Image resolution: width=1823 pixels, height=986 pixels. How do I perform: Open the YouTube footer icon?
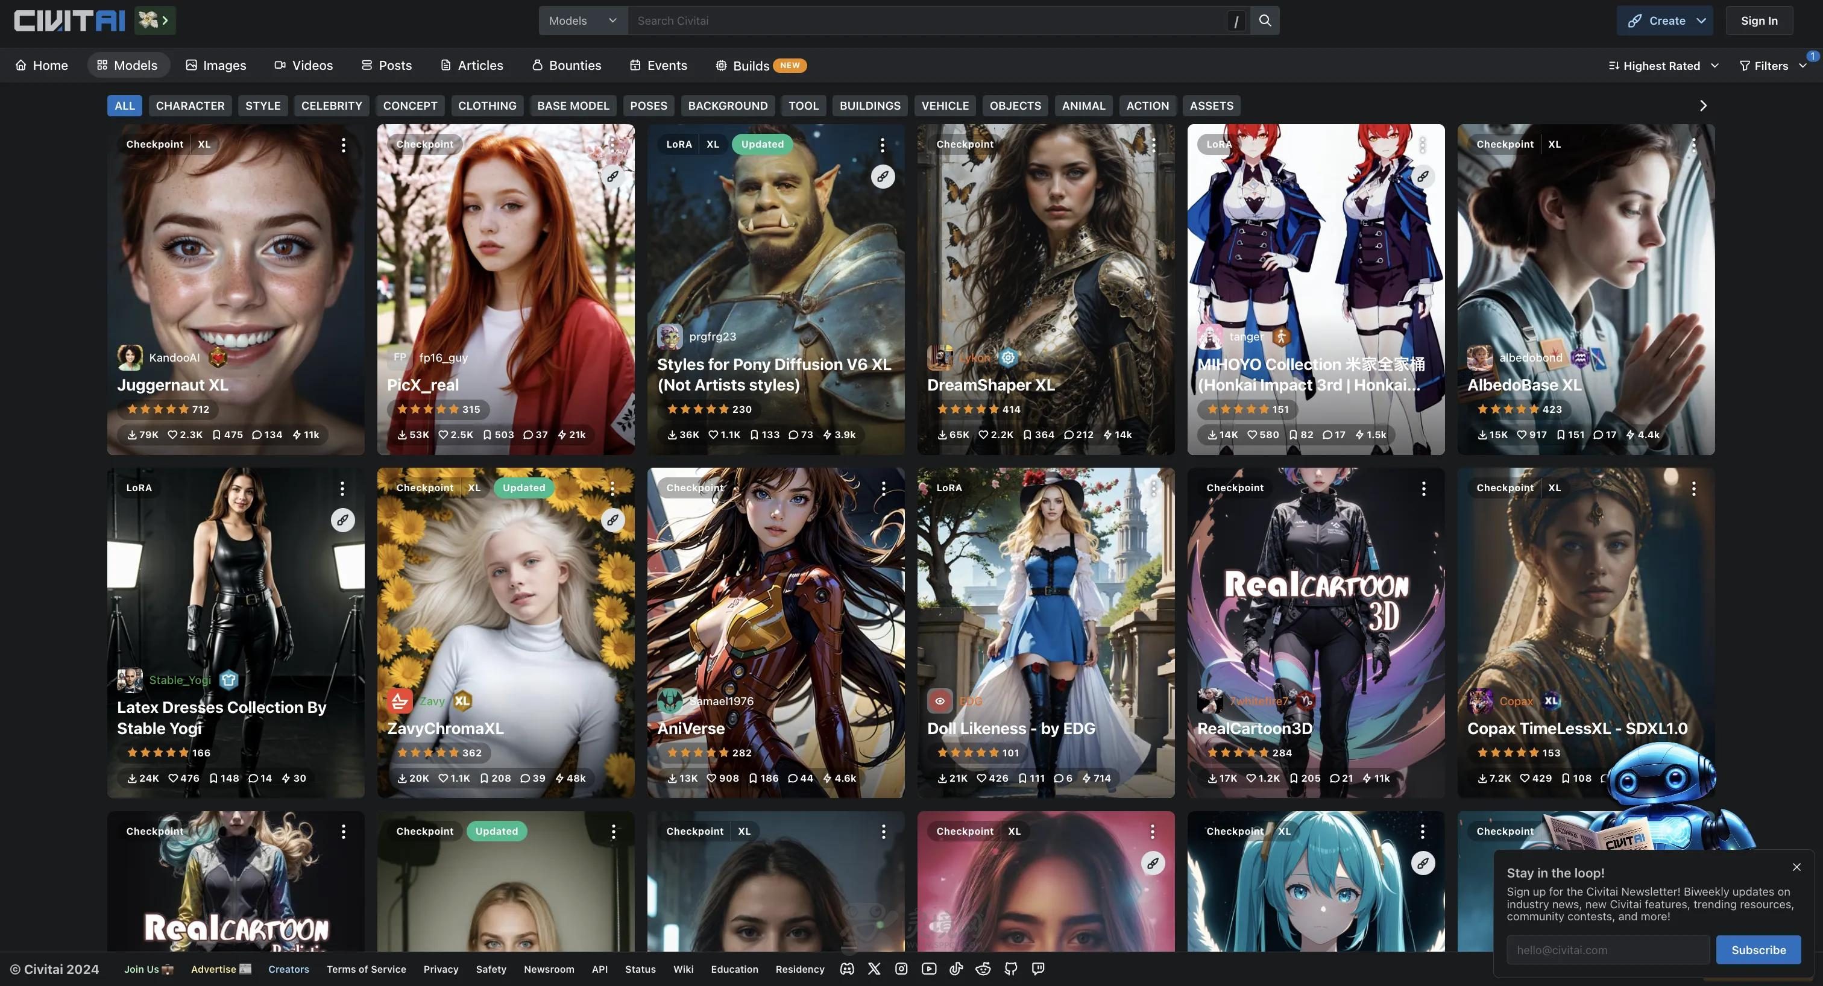tap(929, 969)
